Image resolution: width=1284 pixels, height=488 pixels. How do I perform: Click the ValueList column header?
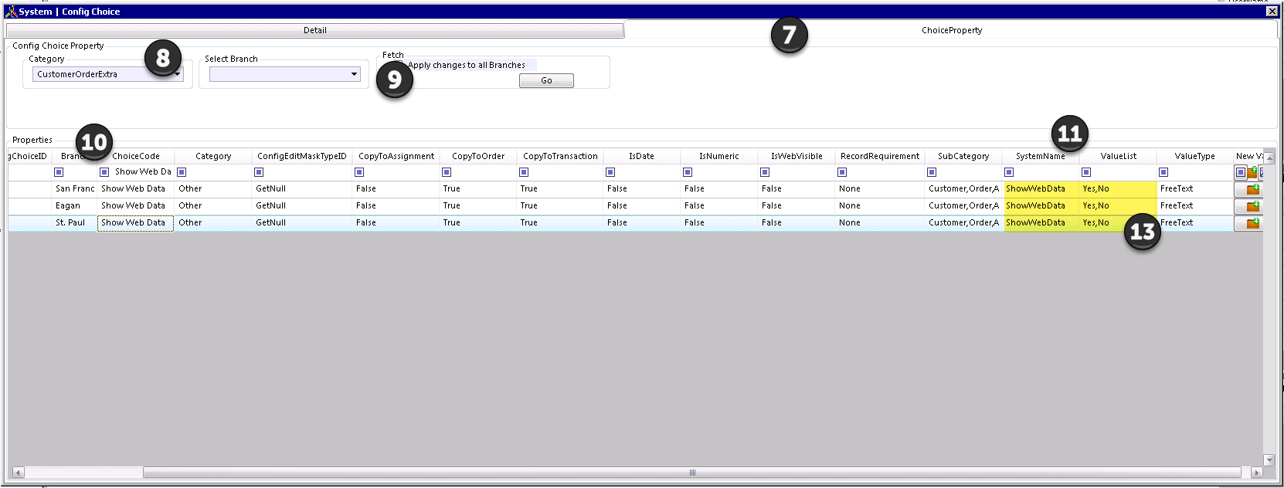tap(1119, 156)
